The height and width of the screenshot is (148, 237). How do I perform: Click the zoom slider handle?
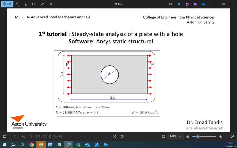(x=197, y=137)
